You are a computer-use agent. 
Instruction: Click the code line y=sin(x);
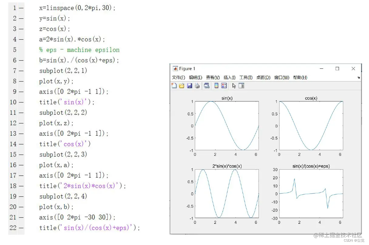pyautogui.click(x=55, y=18)
